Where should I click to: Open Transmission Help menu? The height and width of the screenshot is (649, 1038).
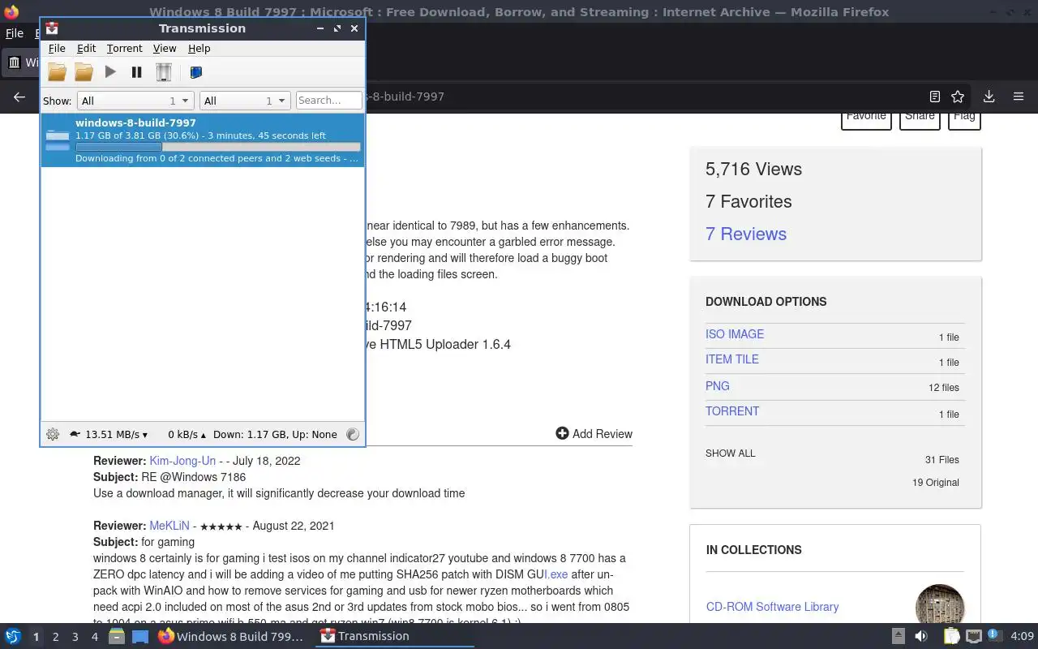click(199, 49)
